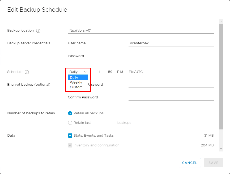Select the Retain all backups radio button
Image resolution: width=230 pixels, height=174 pixels.
coord(70,113)
